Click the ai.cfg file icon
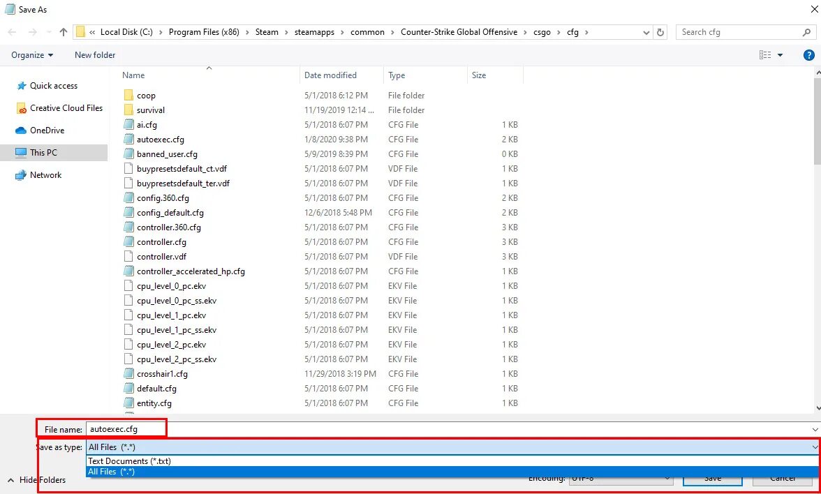The width and height of the screenshot is (821, 494). (128, 124)
